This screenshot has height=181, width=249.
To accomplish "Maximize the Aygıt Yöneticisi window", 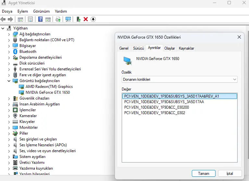I will click(x=229, y=3).
